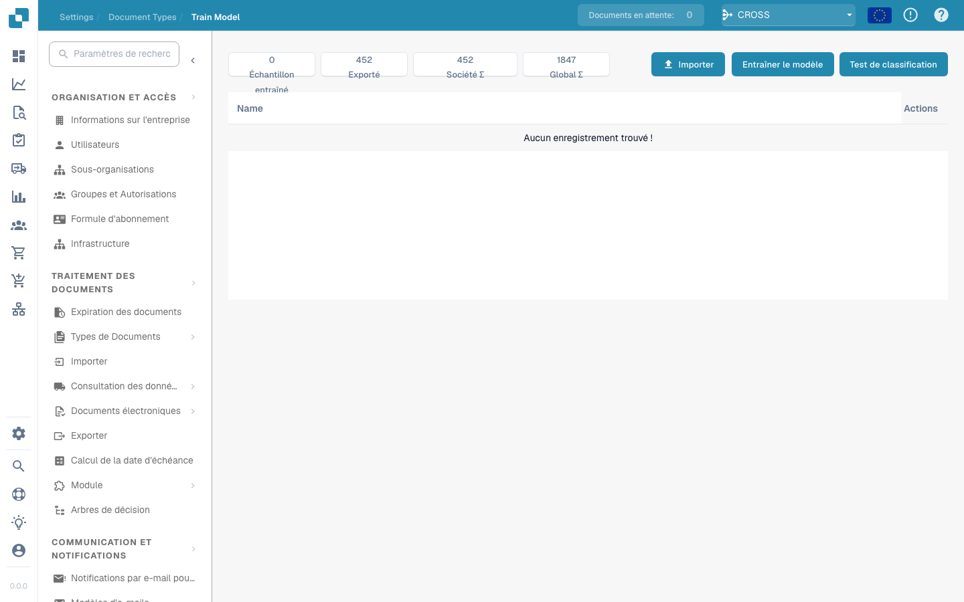Collapse Organisation et Accès section
This screenshot has width=964, height=602.
tap(193, 98)
